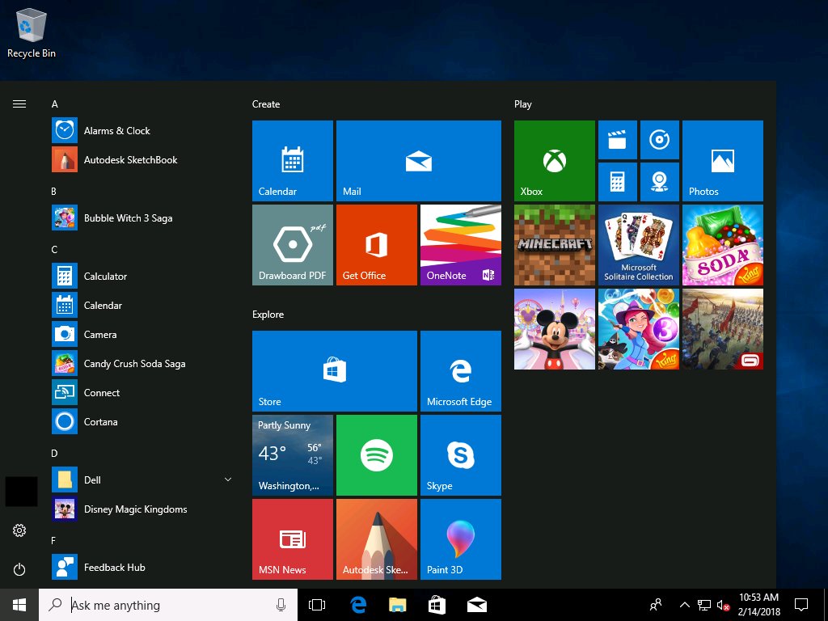Open the Skype tile
The width and height of the screenshot is (828, 621).
(x=460, y=455)
